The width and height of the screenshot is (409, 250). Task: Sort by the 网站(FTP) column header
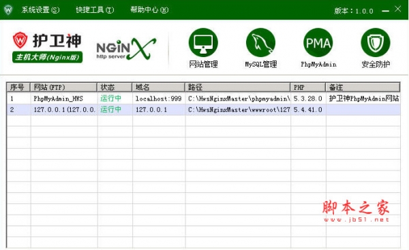pos(63,88)
